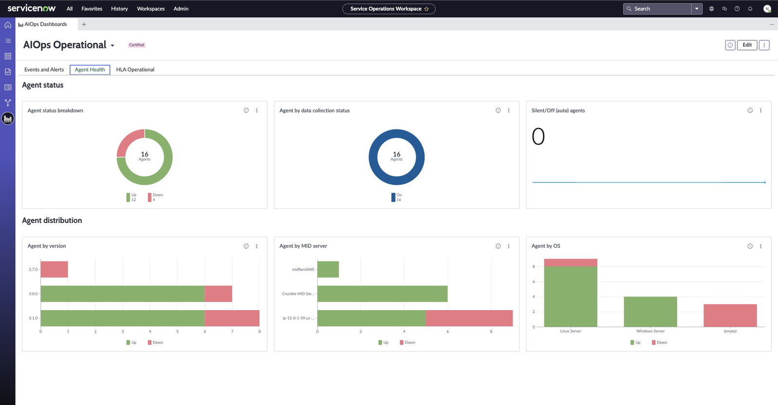
Task: Open the help question-mark icon
Action: 737,9
